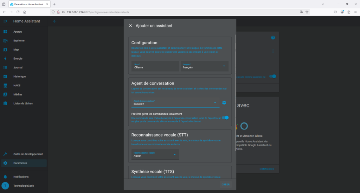Go back with the page arrow
Screen dimensions: 360x193
coord(55,21)
